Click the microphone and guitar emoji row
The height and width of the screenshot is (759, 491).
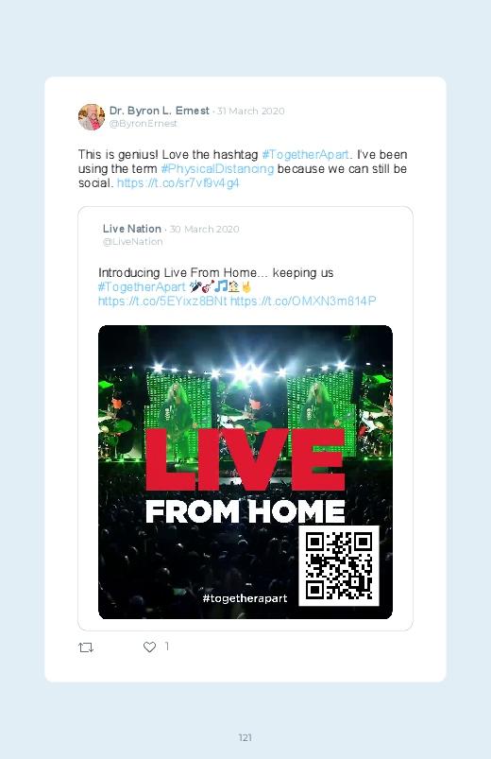[221, 286]
